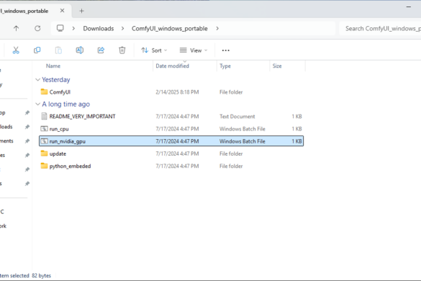Select the run_cpu batch file
The width and height of the screenshot is (421, 281).
tap(171, 129)
